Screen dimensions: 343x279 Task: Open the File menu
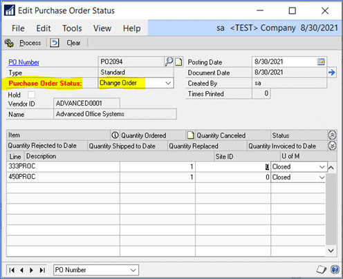[18, 28]
